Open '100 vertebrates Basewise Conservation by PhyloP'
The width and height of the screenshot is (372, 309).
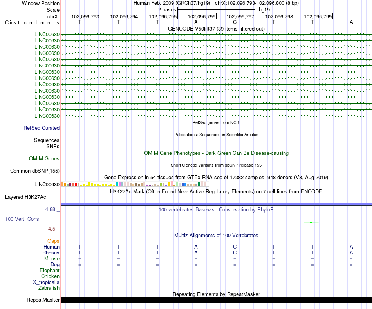[x=216, y=210]
